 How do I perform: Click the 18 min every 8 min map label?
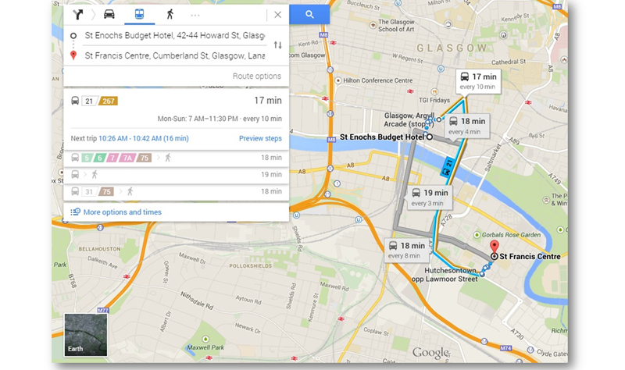(407, 251)
